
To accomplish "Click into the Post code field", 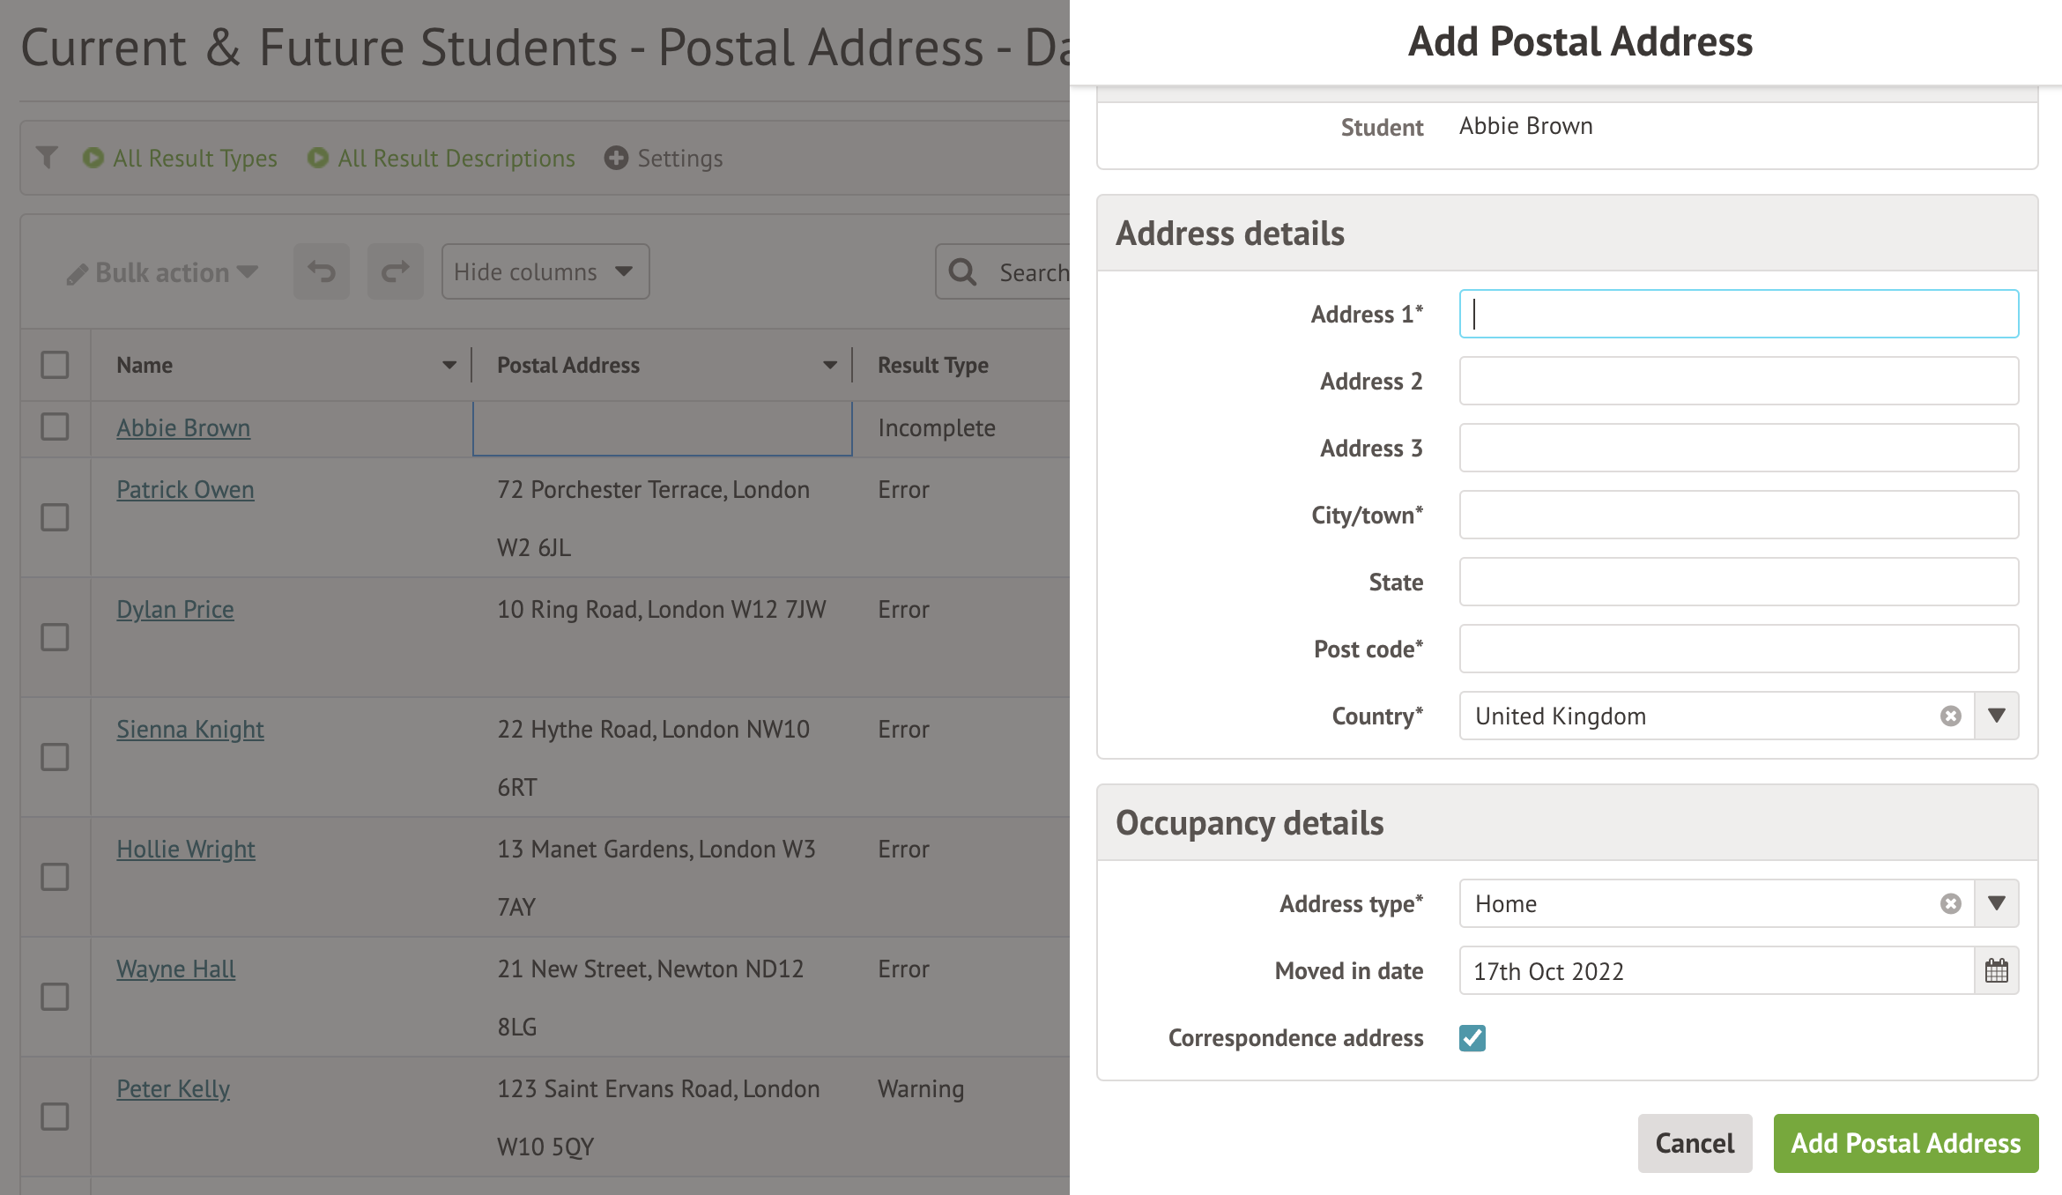I will coord(1738,649).
